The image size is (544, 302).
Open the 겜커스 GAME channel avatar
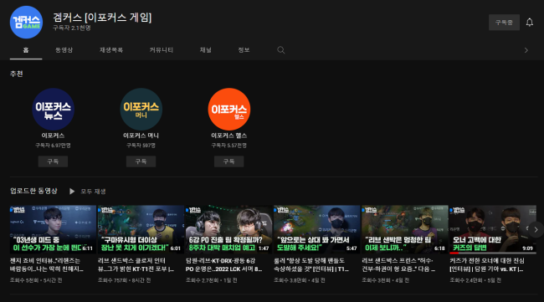coord(27,23)
